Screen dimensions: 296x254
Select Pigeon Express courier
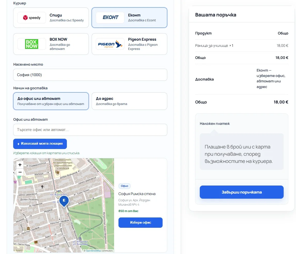point(129,44)
